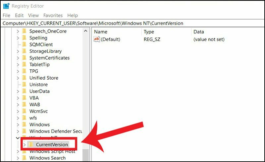Expand the CurrentVersion key

pos(25,145)
